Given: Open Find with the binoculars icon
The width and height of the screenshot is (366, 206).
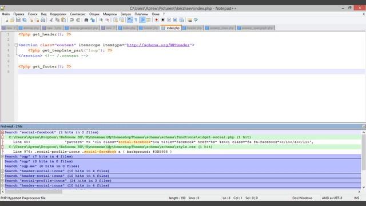Looking at the screenshot, I should coord(86,20).
